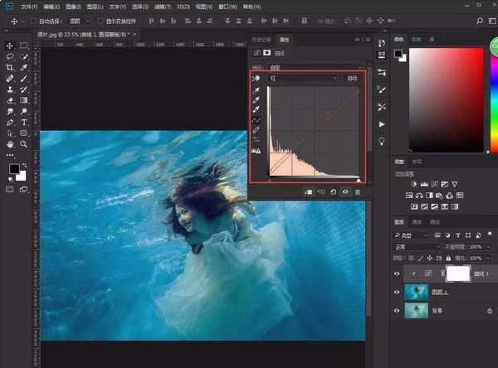Toggle visibility of the Background layer
The height and width of the screenshot is (368, 498).
(397, 309)
